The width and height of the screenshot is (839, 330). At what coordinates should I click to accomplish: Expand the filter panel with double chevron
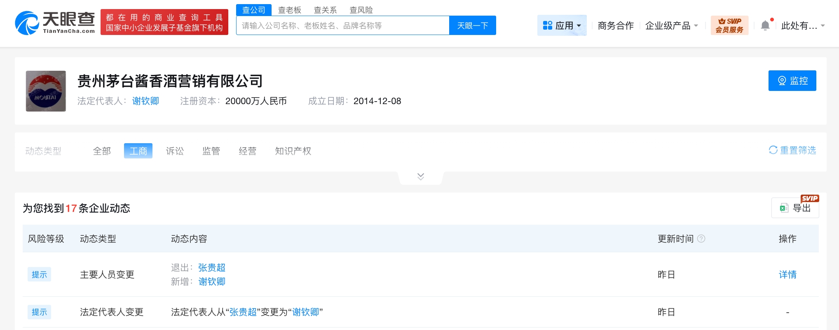[x=420, y=177]
